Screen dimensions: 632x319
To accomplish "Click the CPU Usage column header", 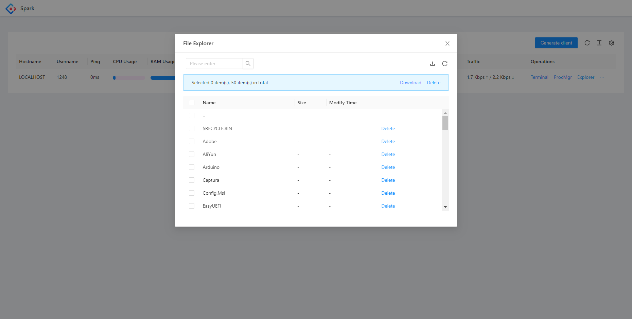I will tap(125, 61).
